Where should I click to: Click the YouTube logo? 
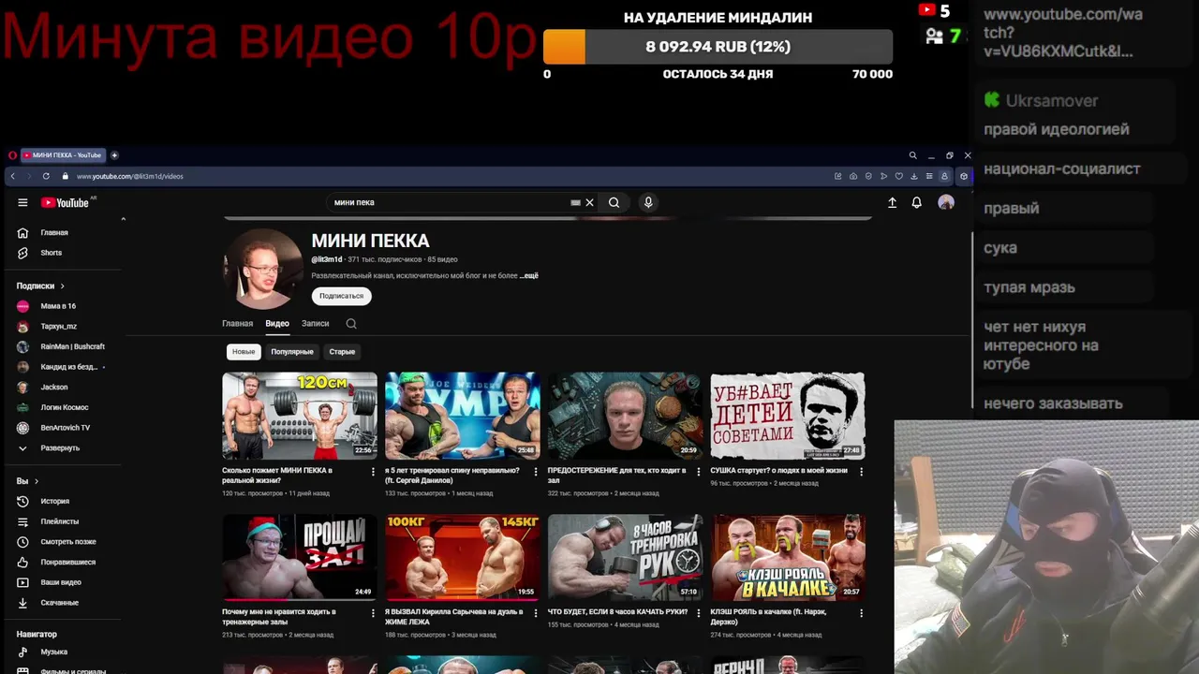coord(65,202)
